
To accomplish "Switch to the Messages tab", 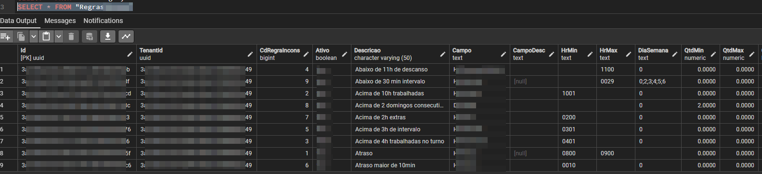I will [x=60, y=21].
